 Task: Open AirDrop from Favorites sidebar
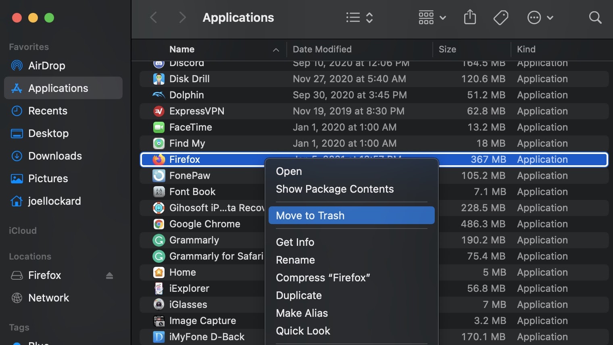(x=46, y=66)
